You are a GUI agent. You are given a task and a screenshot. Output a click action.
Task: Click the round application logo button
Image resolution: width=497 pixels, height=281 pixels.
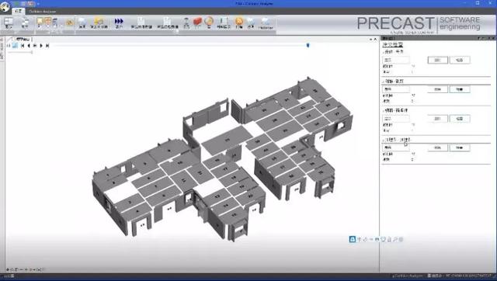point(5,7)
